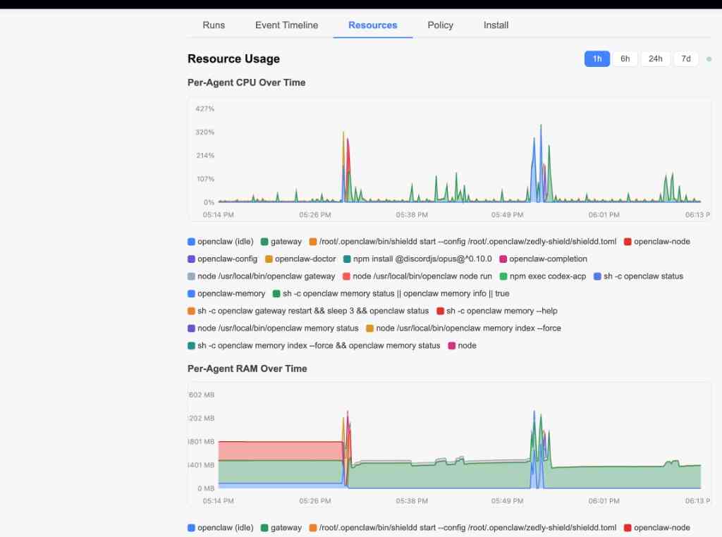Toggle sh -c memory index --force swatch
The height and width of the screenshot is (537, 722).
(192, 345)
